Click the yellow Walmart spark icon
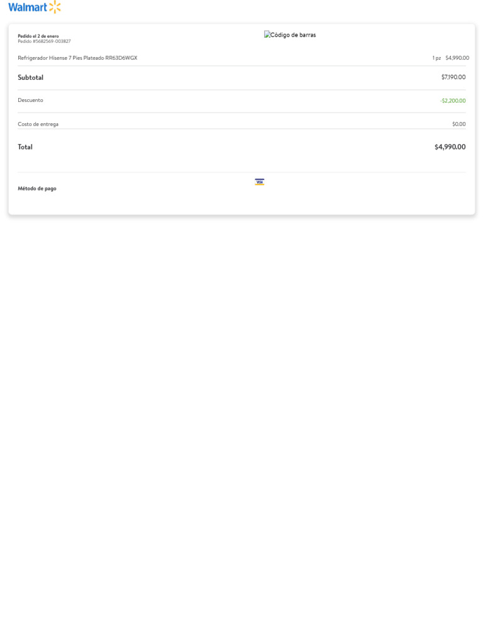483x644 pixels. [x=55, y=8]
